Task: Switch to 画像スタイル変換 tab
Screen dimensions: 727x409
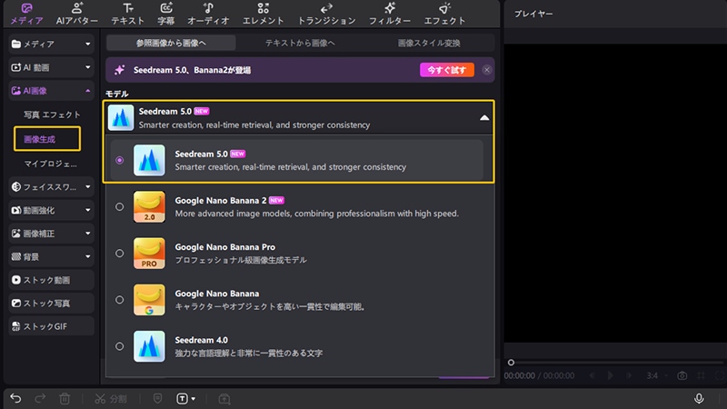Action: [429, 43]
